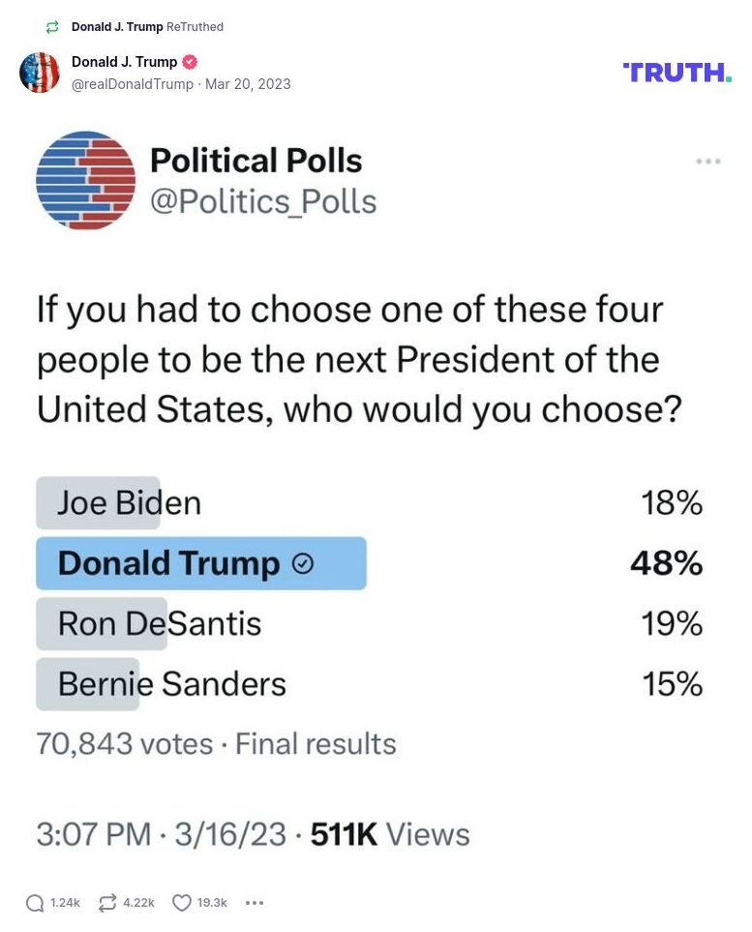752x932 pixels.
Task: Click the ReTruthed arrows icon in the header
Action: coord(52,26)
